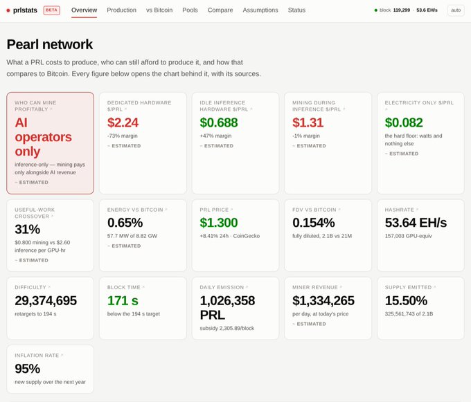Image resolution: width=471 pixels, height=402 pixels.
Task: Open the Overview tab
Action: coord(84,10)
